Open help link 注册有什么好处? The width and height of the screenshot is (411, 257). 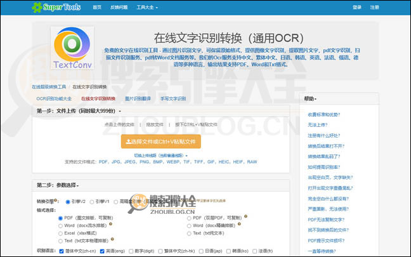click(x=323, y=136)
